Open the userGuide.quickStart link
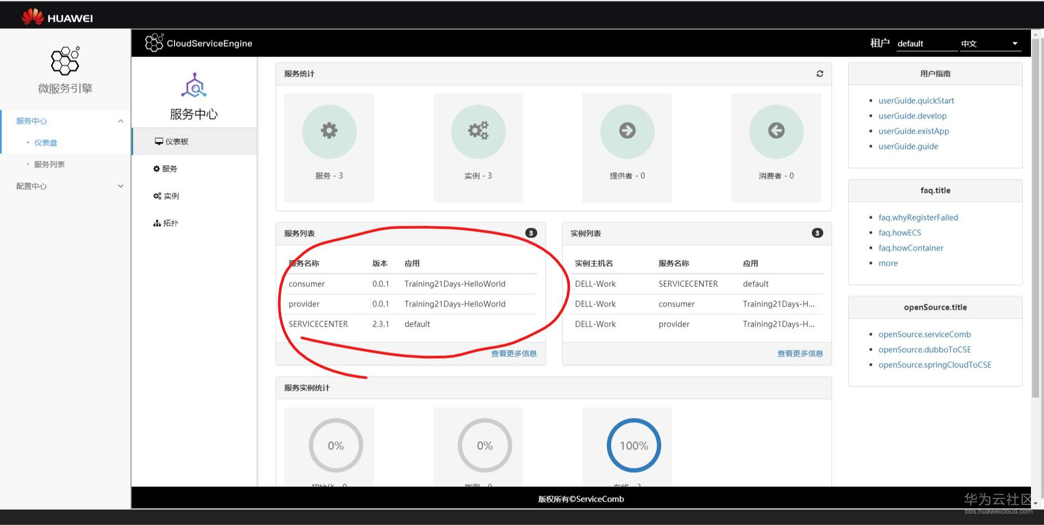The image size is (1044, 525). click(x=916, y=101)
